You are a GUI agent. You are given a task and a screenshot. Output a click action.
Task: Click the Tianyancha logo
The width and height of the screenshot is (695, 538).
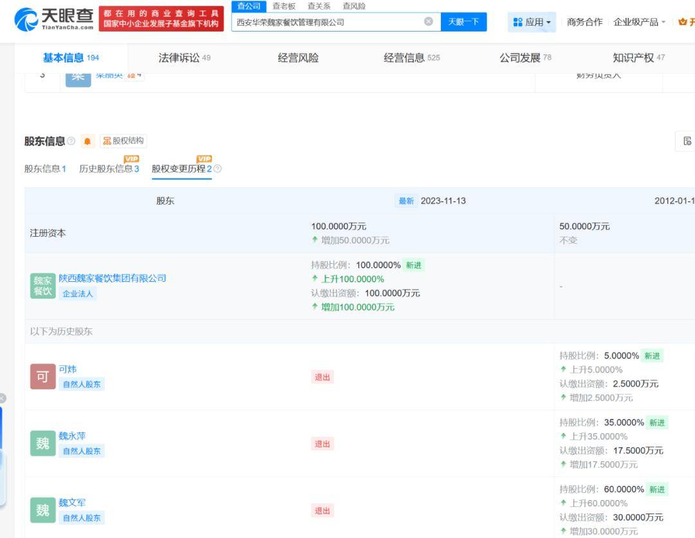click(x=54, y=18)
